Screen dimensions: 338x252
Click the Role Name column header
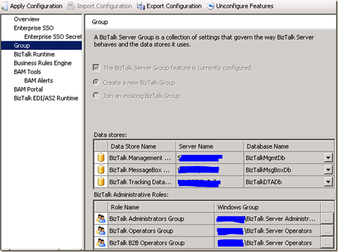click(161, 207)
